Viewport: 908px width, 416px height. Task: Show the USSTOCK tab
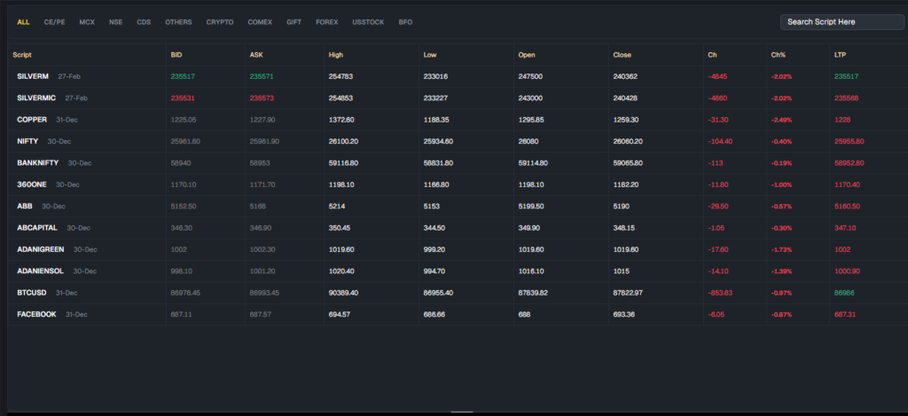pyautogui.click(x=368, y=22)
